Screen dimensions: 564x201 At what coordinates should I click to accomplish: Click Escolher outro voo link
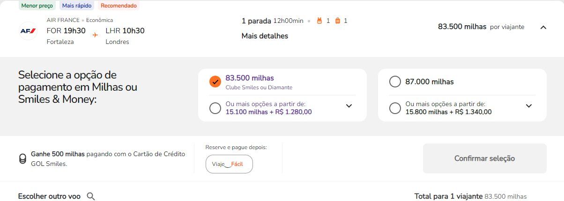[49, 196]
